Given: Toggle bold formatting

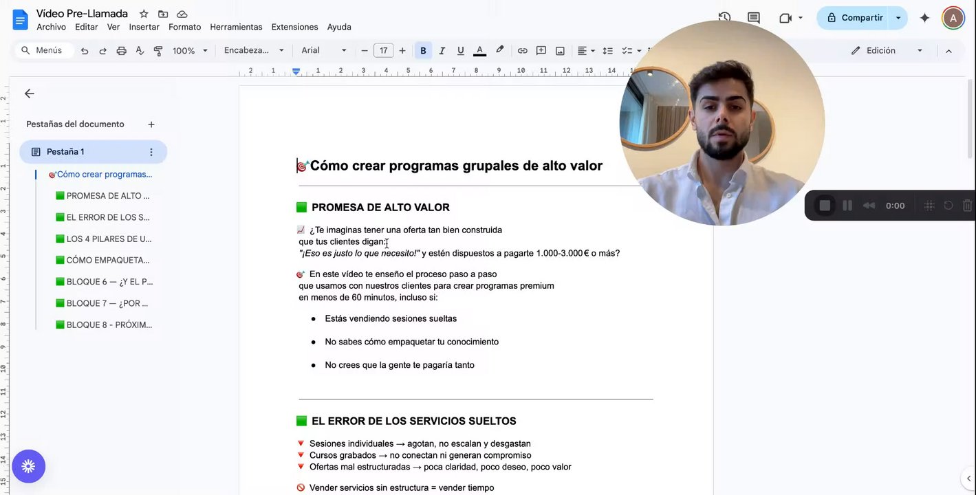Looking at the screenshot, I should 423,51.
